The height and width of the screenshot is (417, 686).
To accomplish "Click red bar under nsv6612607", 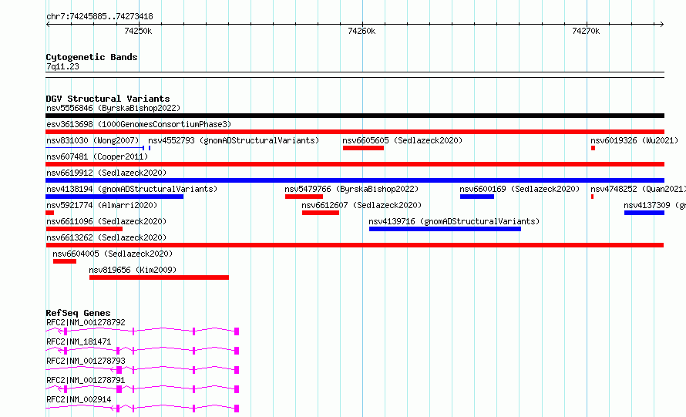I will [x=321, y=213].
